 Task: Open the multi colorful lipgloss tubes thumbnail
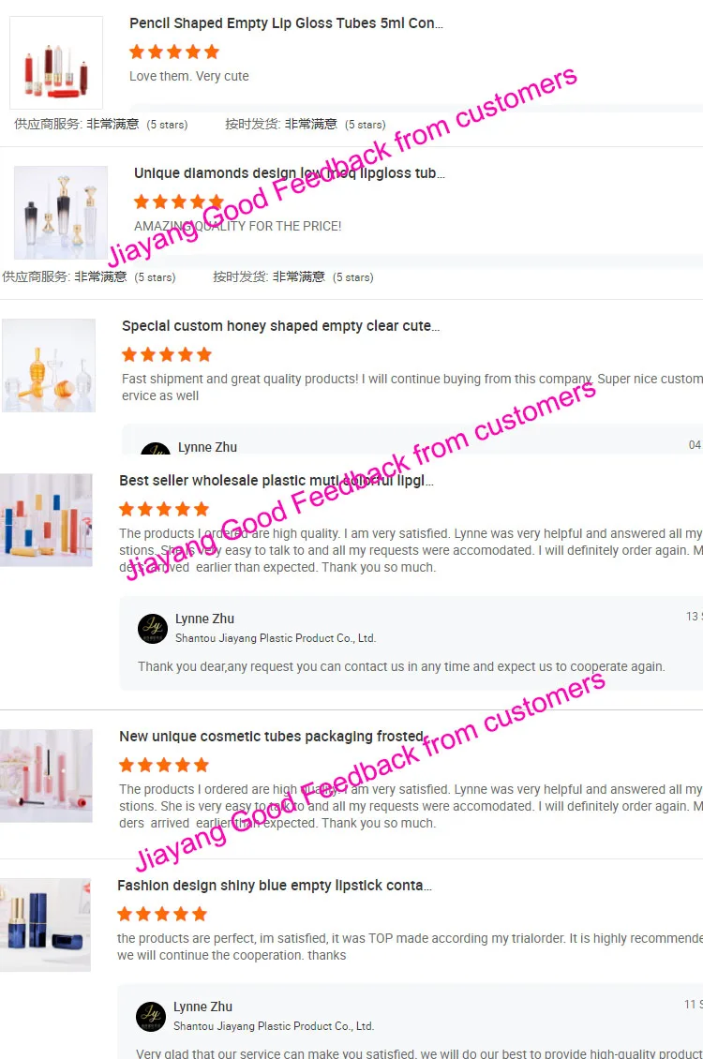[x=46, y=520]
